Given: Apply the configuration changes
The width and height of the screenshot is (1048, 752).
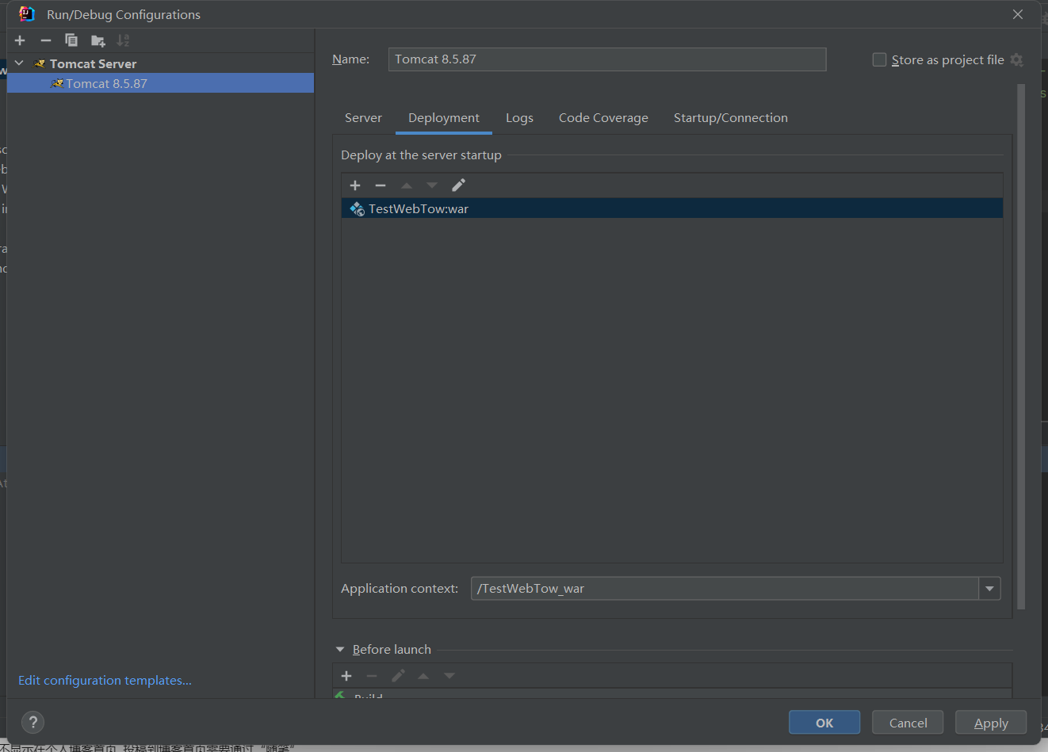Looking at the screenshot, I should tap(991, 723).
